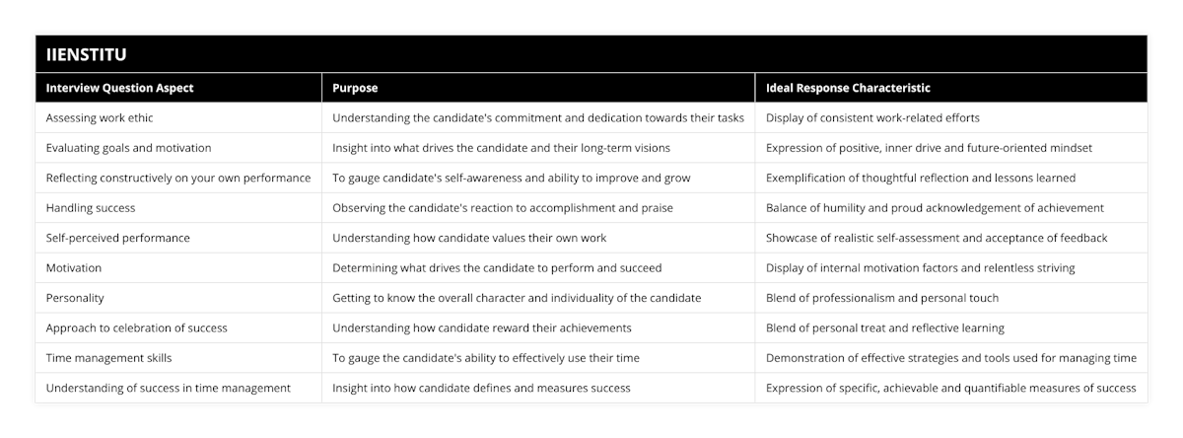The height and width of the screenshot is (438, 1183).
Task: Select the 'Self-perceived performance' cell
Action: (x=117, y=238)
